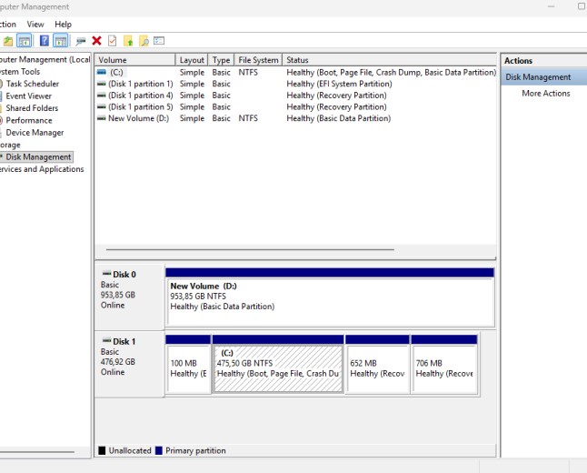The height and width of the screenshot is (473, 587).
Task: Click 'Healthy (EFI System Partition)' status cell
Action: pos(339,84)
